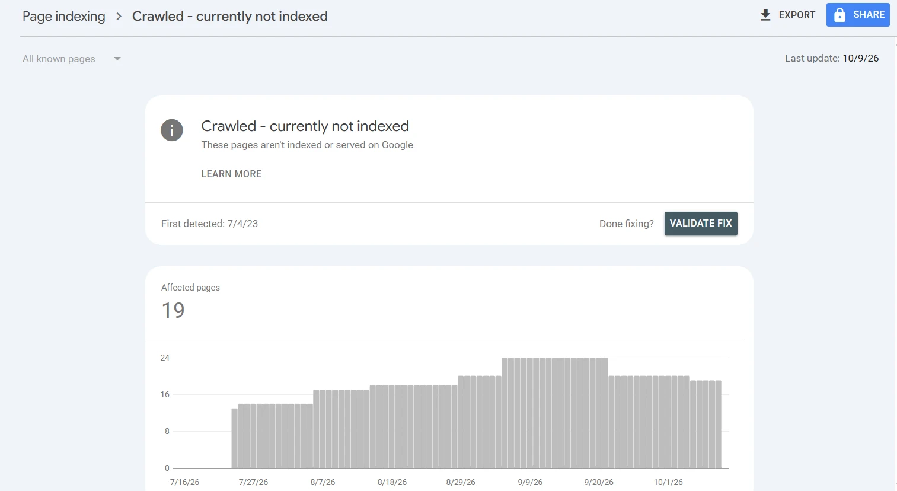The width and height of the screenshot is (897, 491).
Task: Click the 24 value on the chart's vertical axis
Action: point(165,358)
